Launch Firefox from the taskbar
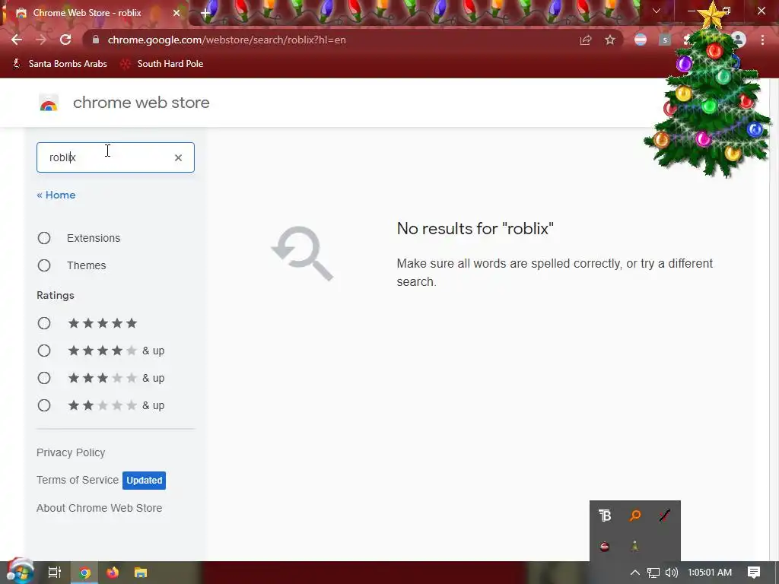The height and width of the screenshot is (584, 779). [x=113, y=573]
